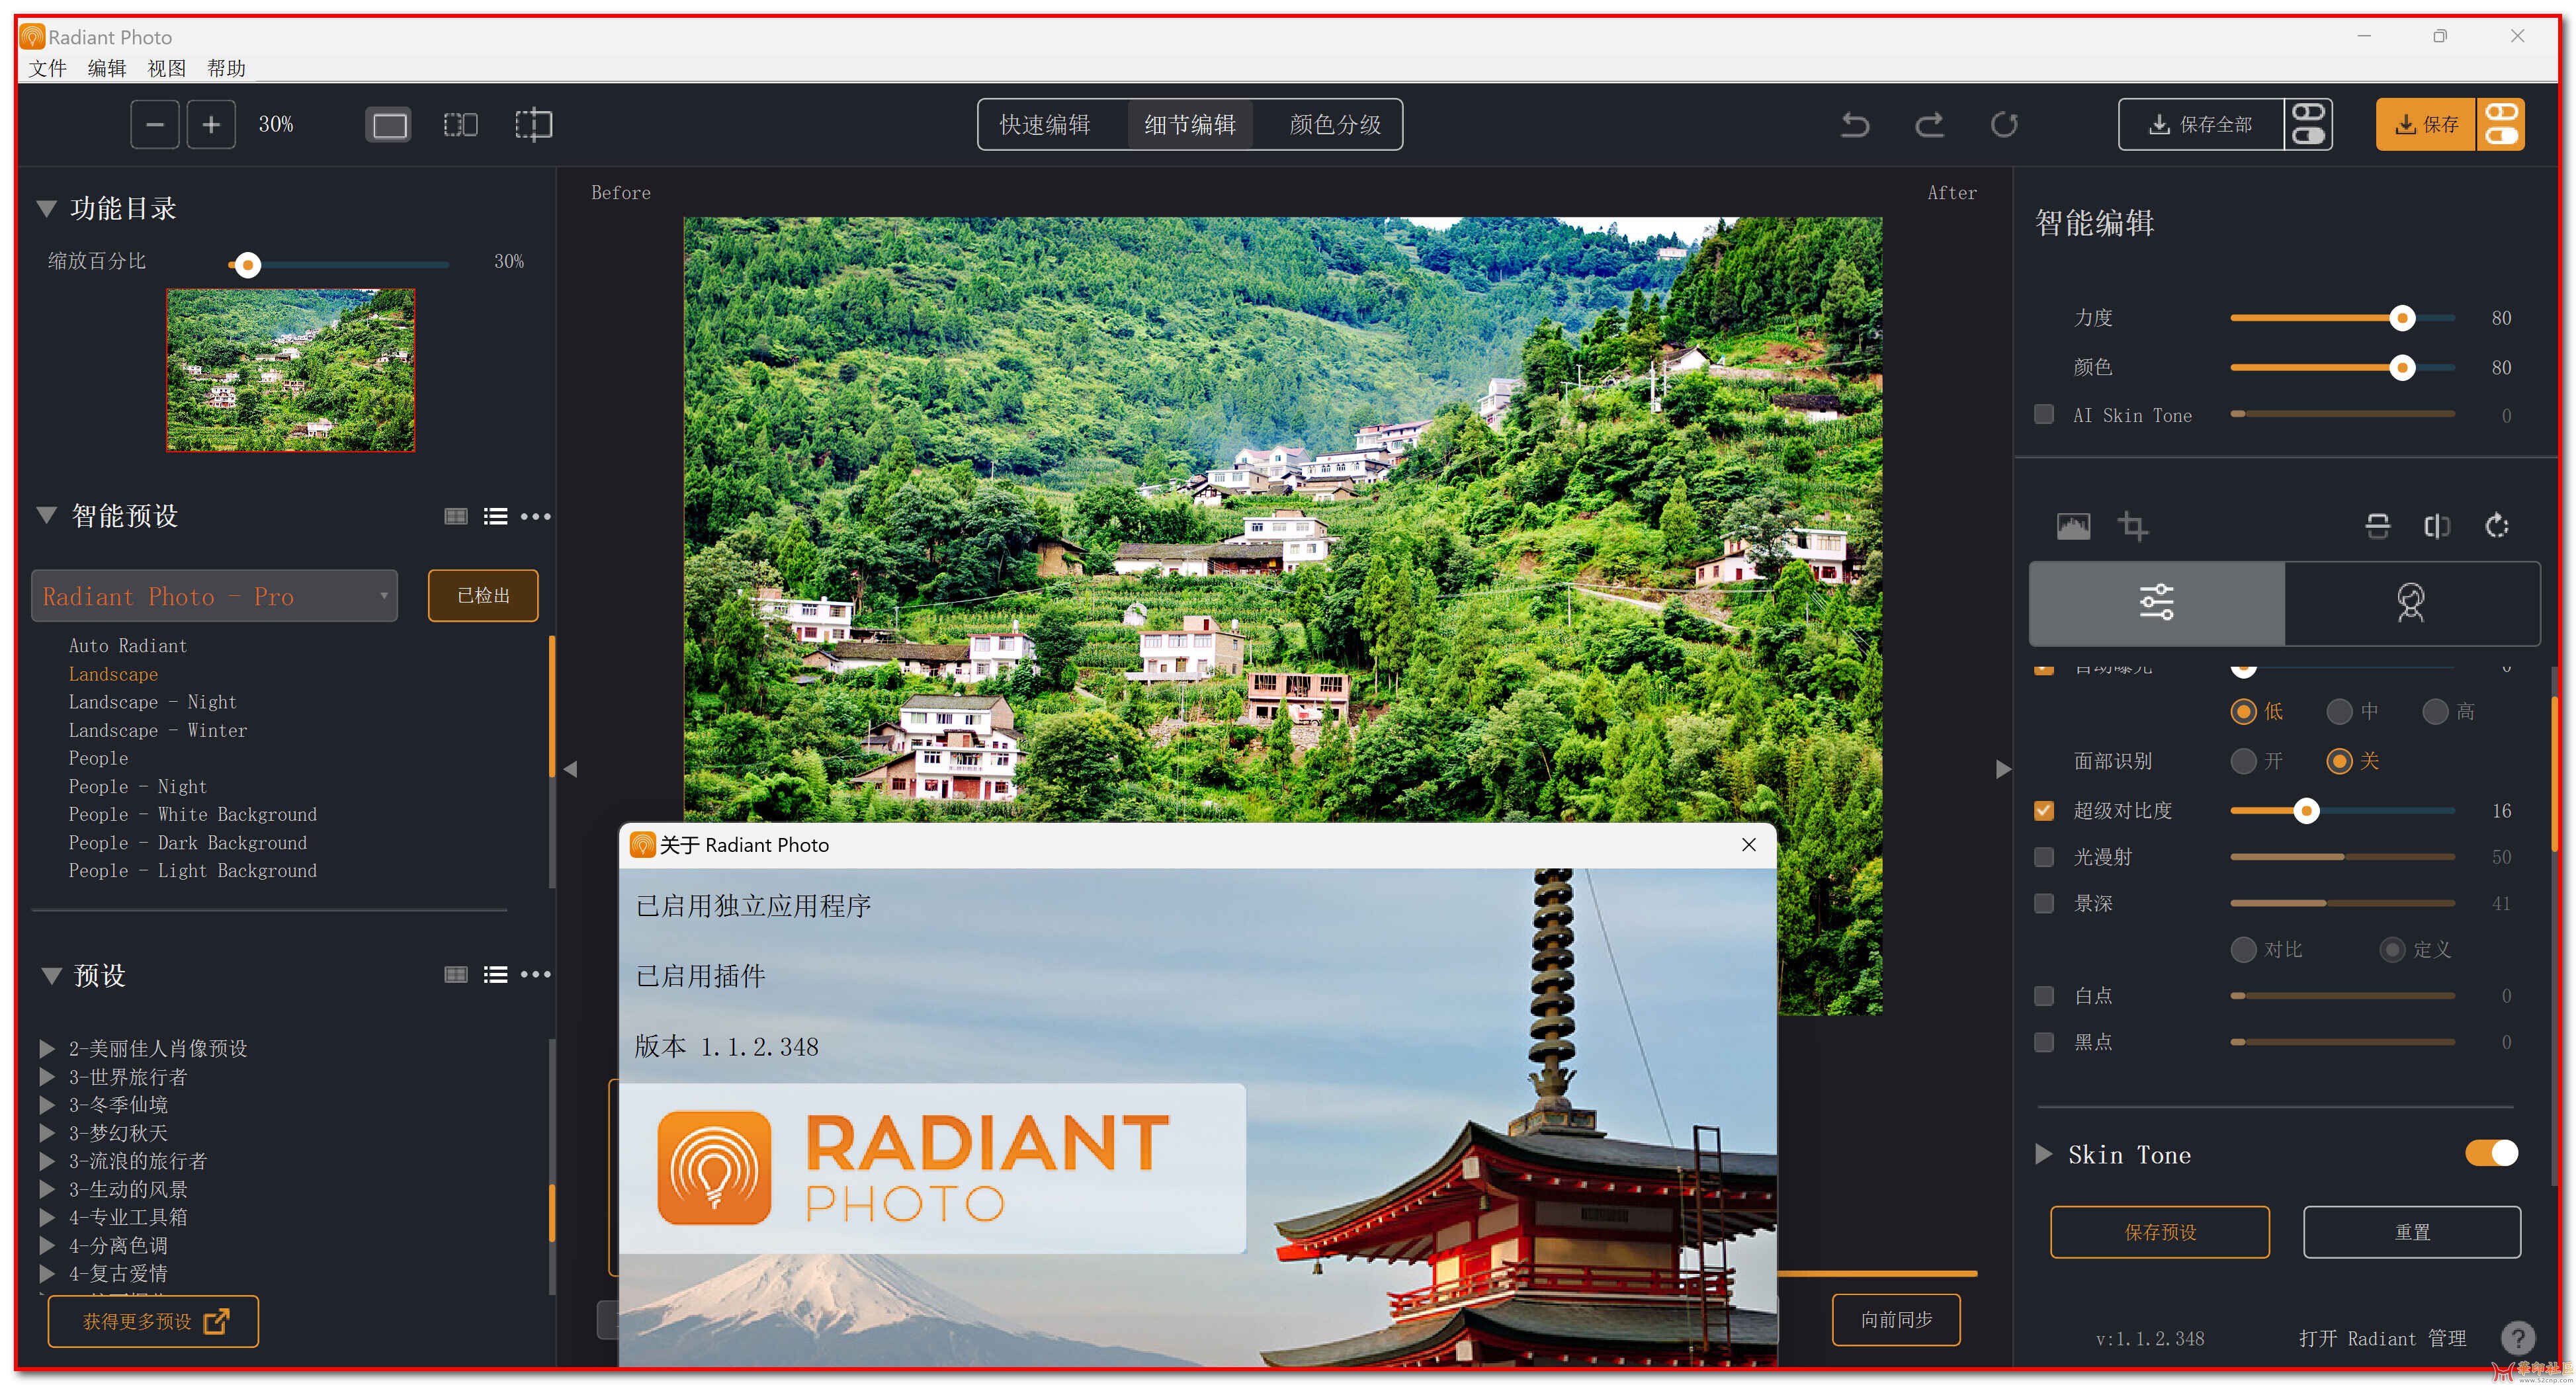Select the 中 radio option

[x=2339, y=712]
